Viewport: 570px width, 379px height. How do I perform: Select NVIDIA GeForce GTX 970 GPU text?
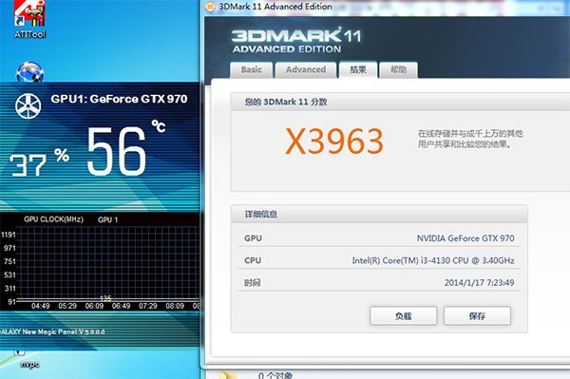coord(465,238)
